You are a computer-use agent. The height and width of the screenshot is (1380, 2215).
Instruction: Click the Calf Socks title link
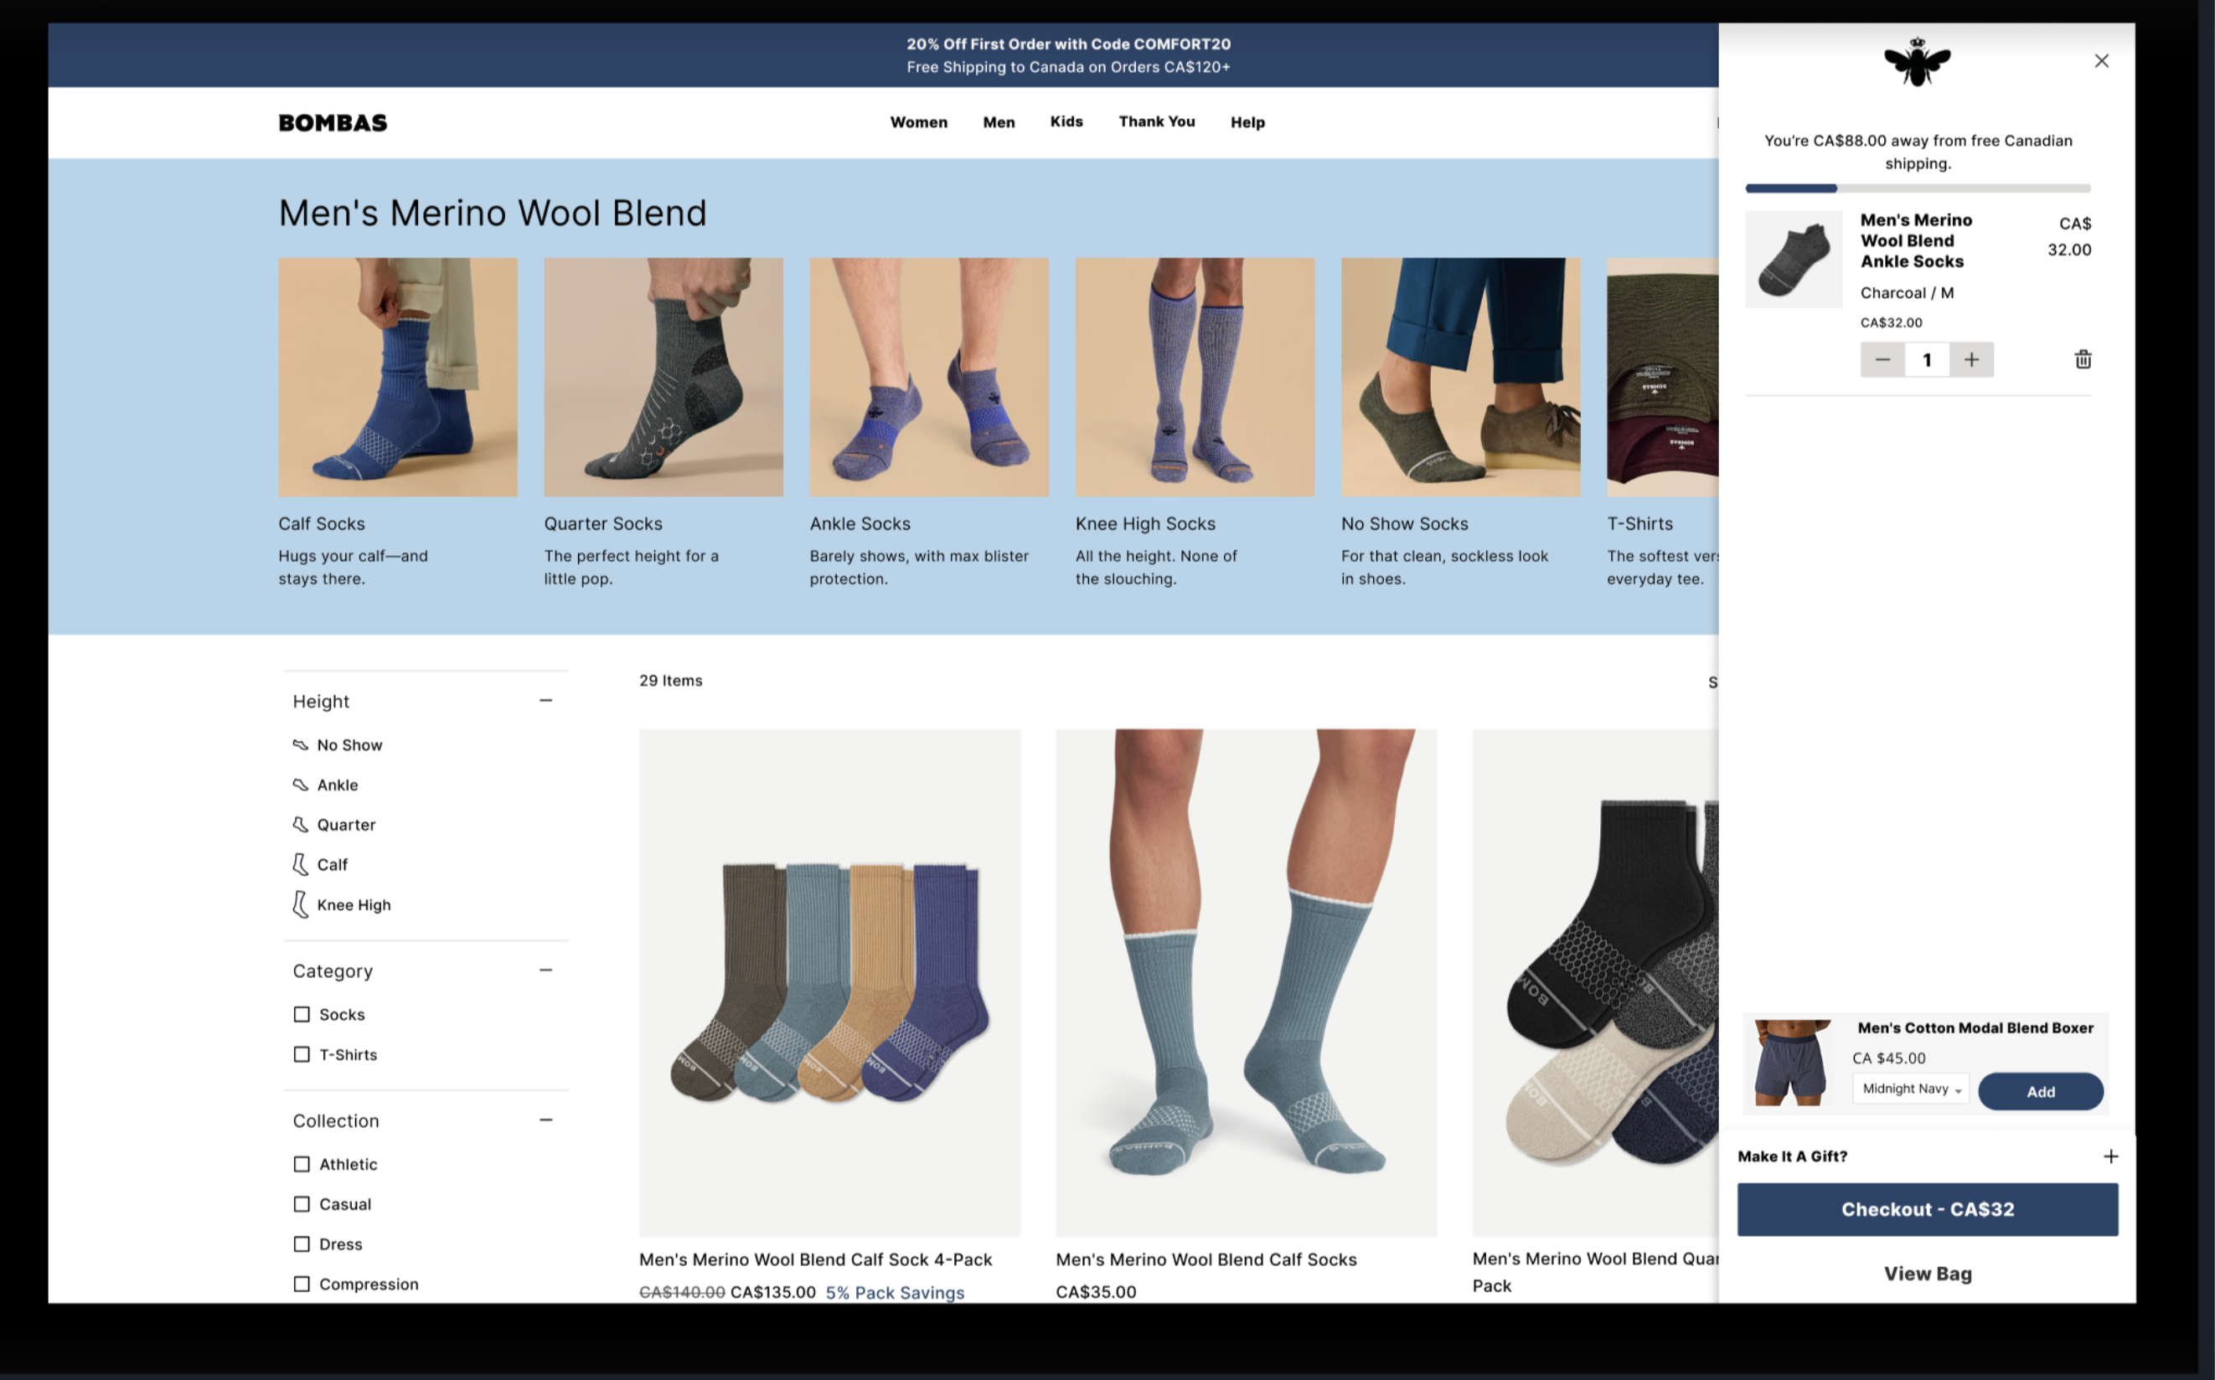(x=322, y=524)
